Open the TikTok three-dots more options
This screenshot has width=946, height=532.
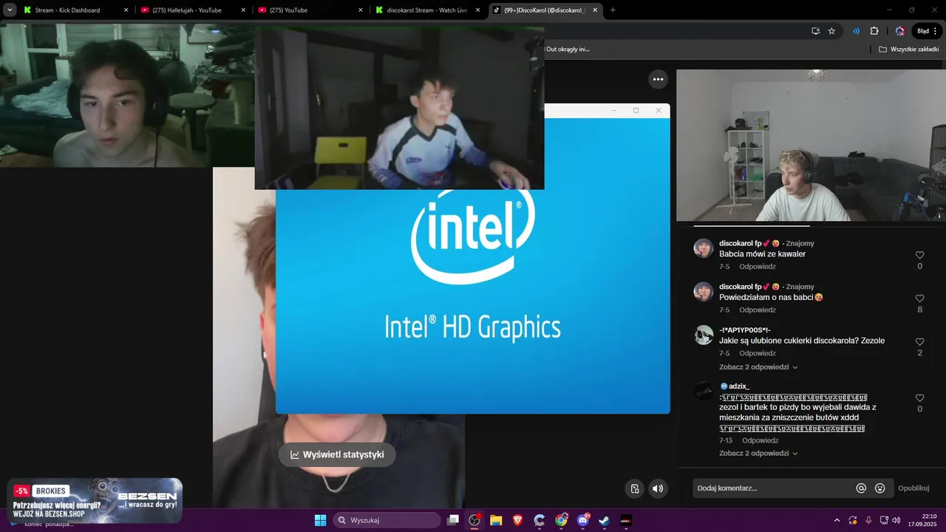tap(658, 79)
